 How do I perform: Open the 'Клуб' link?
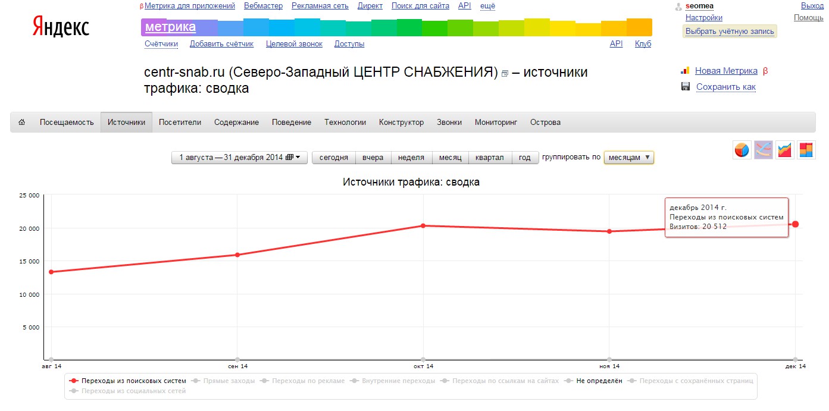(643, 44)
